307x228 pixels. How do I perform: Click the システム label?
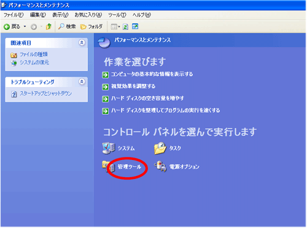[x=126, y=148]
